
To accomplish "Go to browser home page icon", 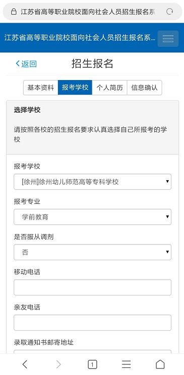I will tap(160, 364).
